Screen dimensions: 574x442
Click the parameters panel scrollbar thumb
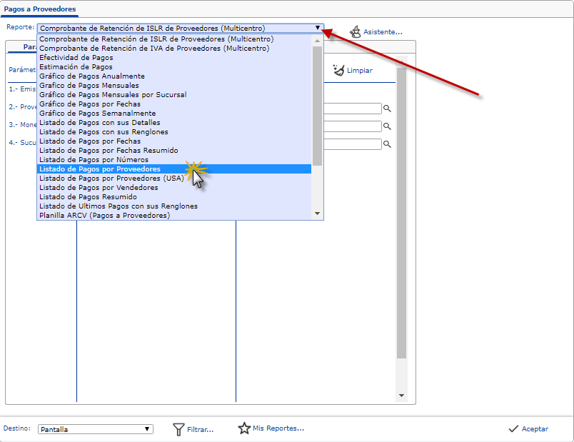401,213
